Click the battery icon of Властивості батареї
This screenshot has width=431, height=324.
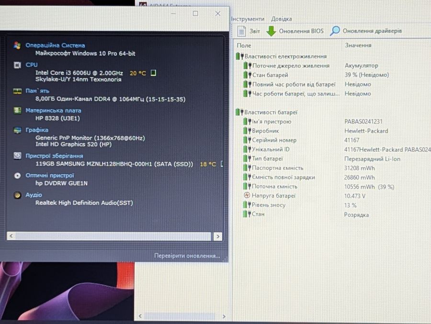coord(240,112)
